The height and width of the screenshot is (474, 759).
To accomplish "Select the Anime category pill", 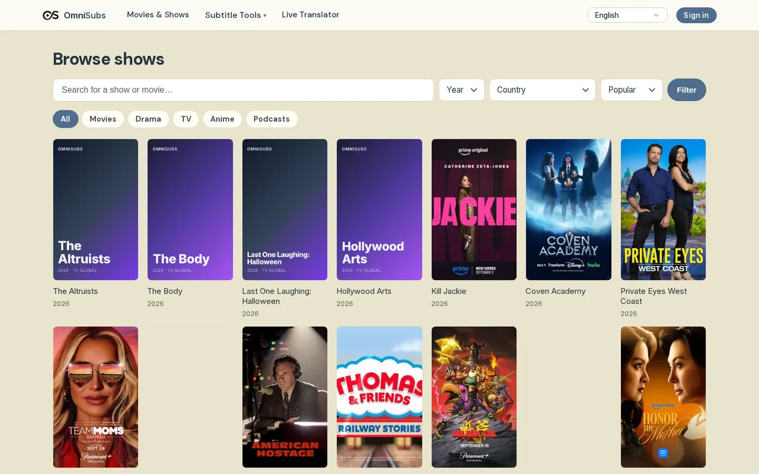I will (222, 119).
